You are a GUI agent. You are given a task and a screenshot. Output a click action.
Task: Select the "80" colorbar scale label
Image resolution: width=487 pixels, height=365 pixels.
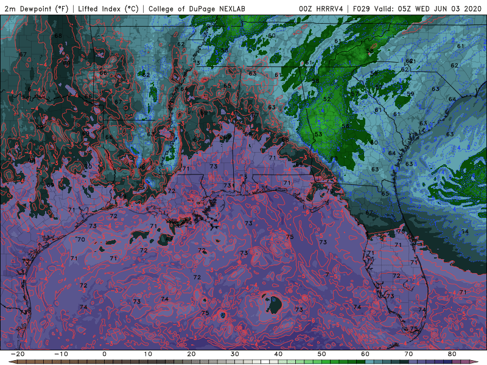click(x=452, y=354)
